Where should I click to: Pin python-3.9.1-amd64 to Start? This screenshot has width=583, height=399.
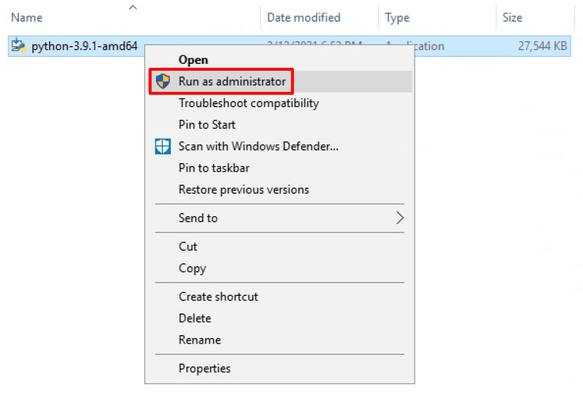pyautogui.click(x=206, y=124)
